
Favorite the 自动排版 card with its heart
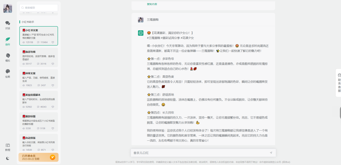click(53, 150)
